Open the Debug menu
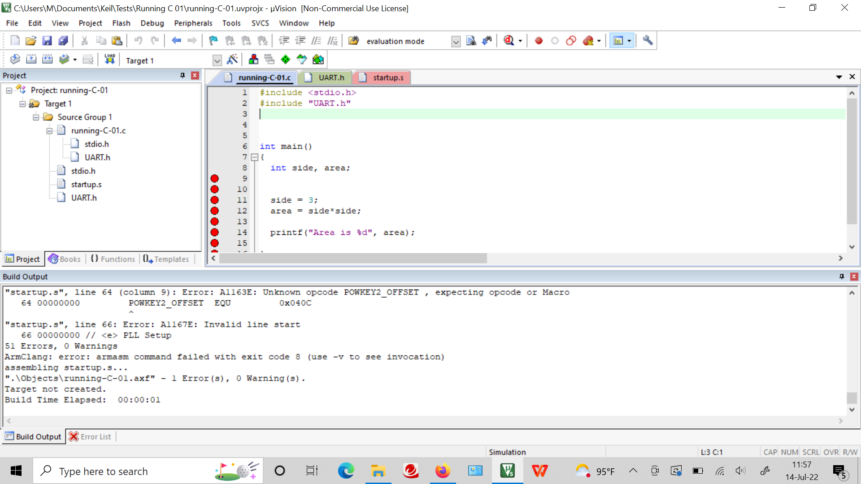The height and width of the screenshot is (484, 861). pos(152,23)
